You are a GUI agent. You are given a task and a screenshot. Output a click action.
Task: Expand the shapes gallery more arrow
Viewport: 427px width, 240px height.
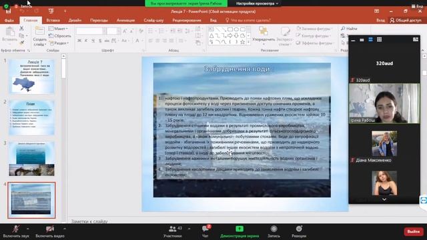coord(248,42)
